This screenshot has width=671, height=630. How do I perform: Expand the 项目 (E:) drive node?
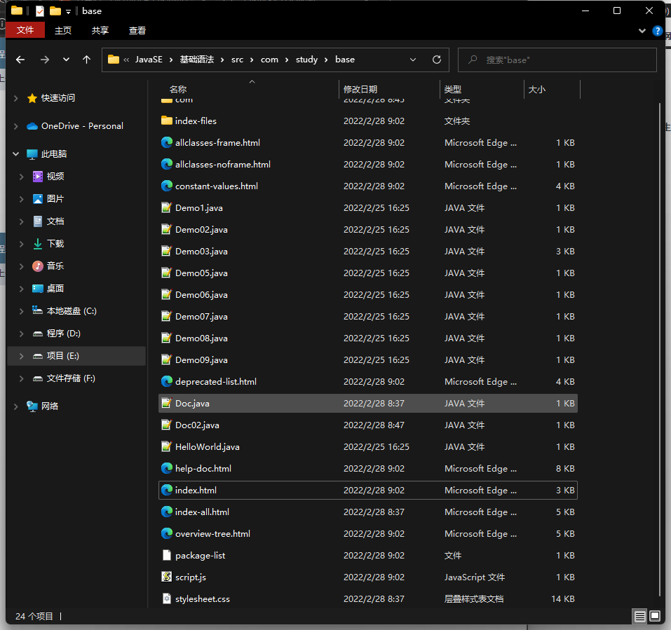pyautogui.click(x=22, y=356)
